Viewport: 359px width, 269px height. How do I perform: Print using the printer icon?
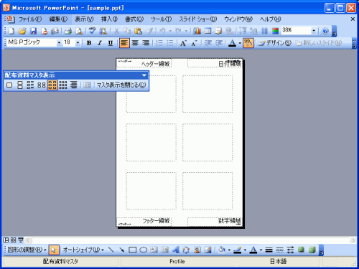click(68, 31)
